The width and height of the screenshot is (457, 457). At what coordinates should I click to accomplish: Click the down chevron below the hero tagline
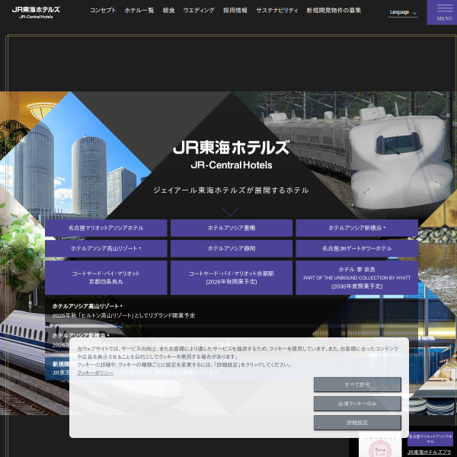click(230, 212)
